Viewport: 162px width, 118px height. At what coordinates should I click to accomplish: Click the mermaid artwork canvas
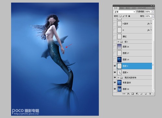pos(55,59)
